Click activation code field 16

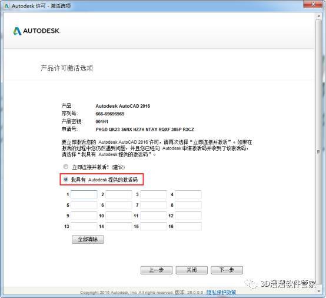188,226
